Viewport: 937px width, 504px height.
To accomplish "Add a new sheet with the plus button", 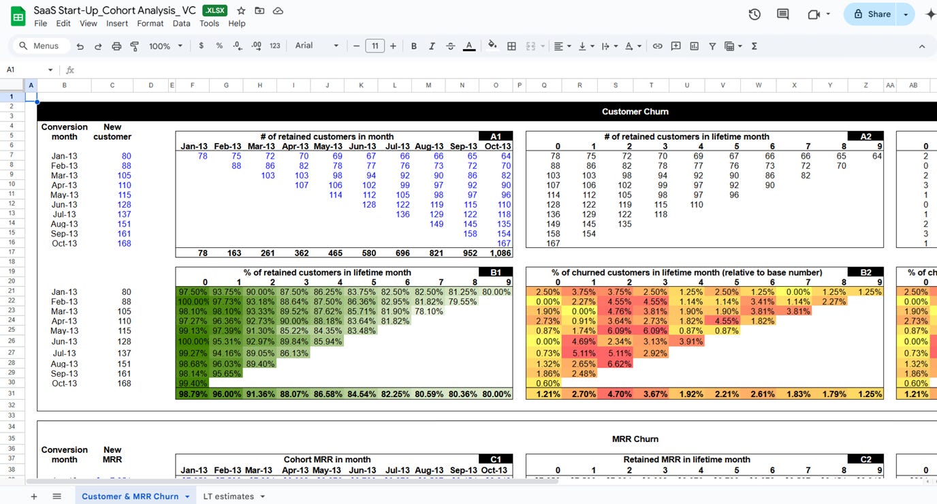I will coord(33,496).
